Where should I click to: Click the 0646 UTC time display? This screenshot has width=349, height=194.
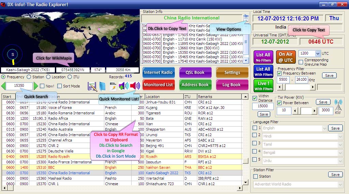(321, 42)
